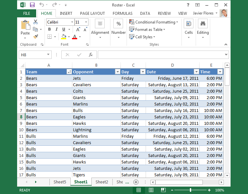
Task: Open the Number group button
Action: pyautogui.click(x=119, y=29)
